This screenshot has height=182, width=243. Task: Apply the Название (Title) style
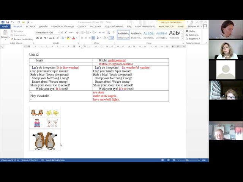pos(174,35)
